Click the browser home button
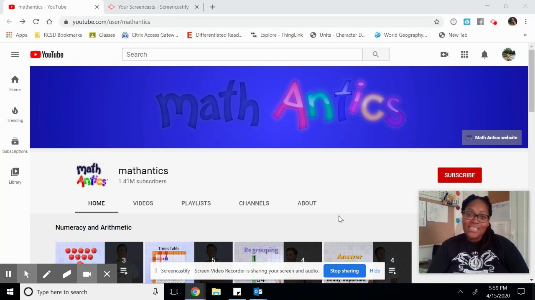Viewport: 535px width, 300px height. [49, 22]
